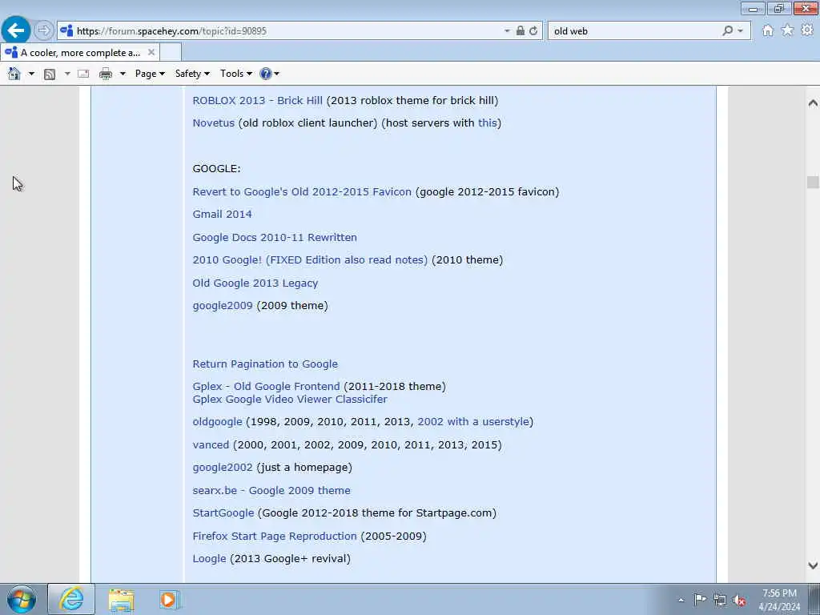
Task: Open the google2009 link
Action: click(223, 306)
